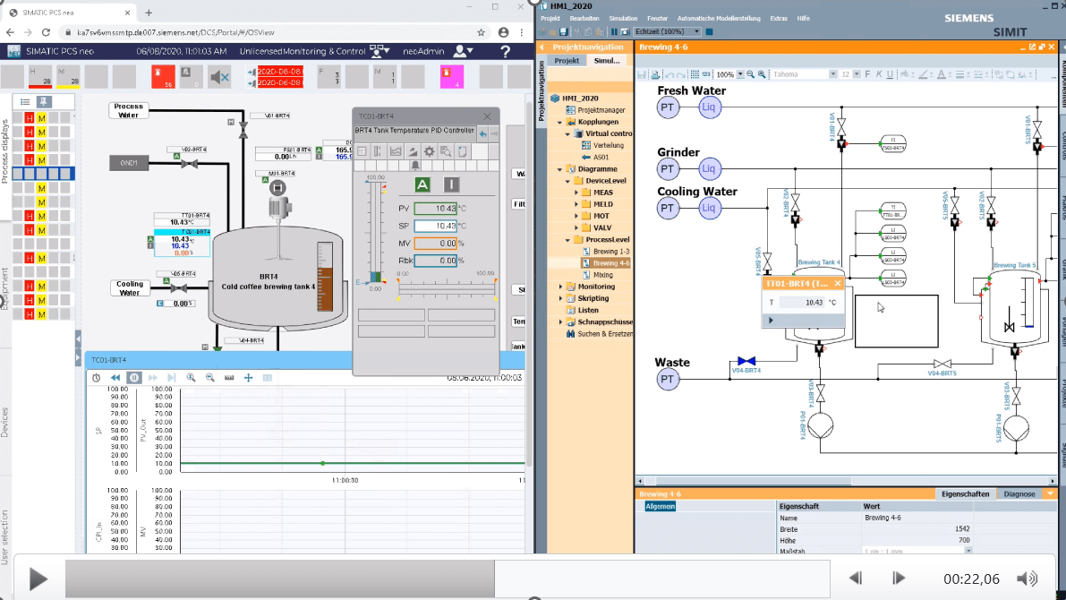Click the SP setpoint input field
1066x600 pixels.
[436, 225]
